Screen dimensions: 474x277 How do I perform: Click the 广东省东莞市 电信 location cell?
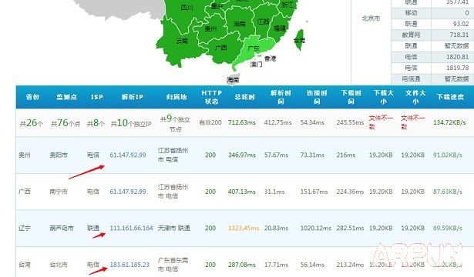(x=173, y=265)
